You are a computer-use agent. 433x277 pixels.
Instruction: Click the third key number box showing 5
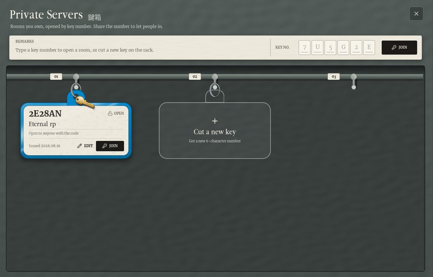point(330,48)
